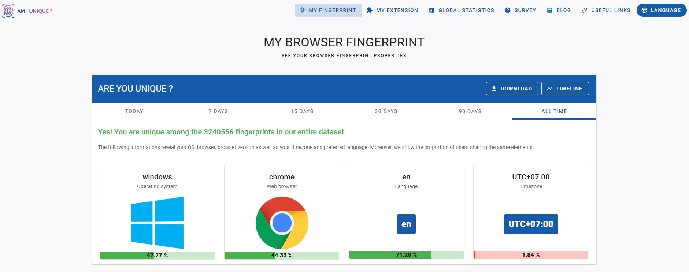Click the Chrome browser logo

[282, 223]
